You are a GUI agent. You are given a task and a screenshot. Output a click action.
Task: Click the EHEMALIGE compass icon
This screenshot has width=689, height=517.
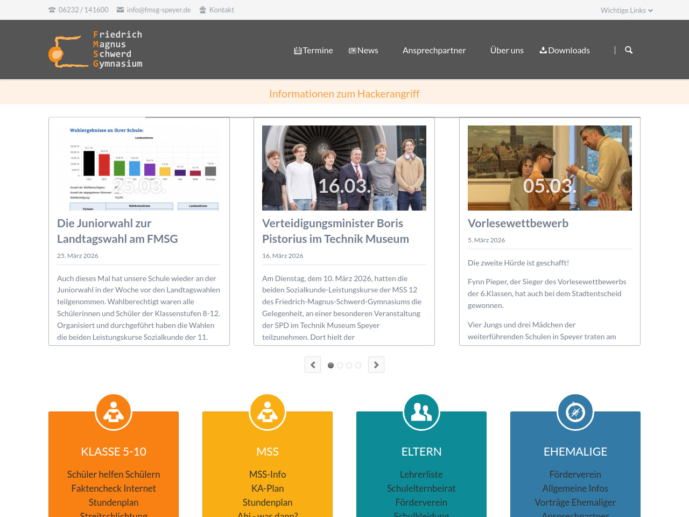(x=575, y=413)
